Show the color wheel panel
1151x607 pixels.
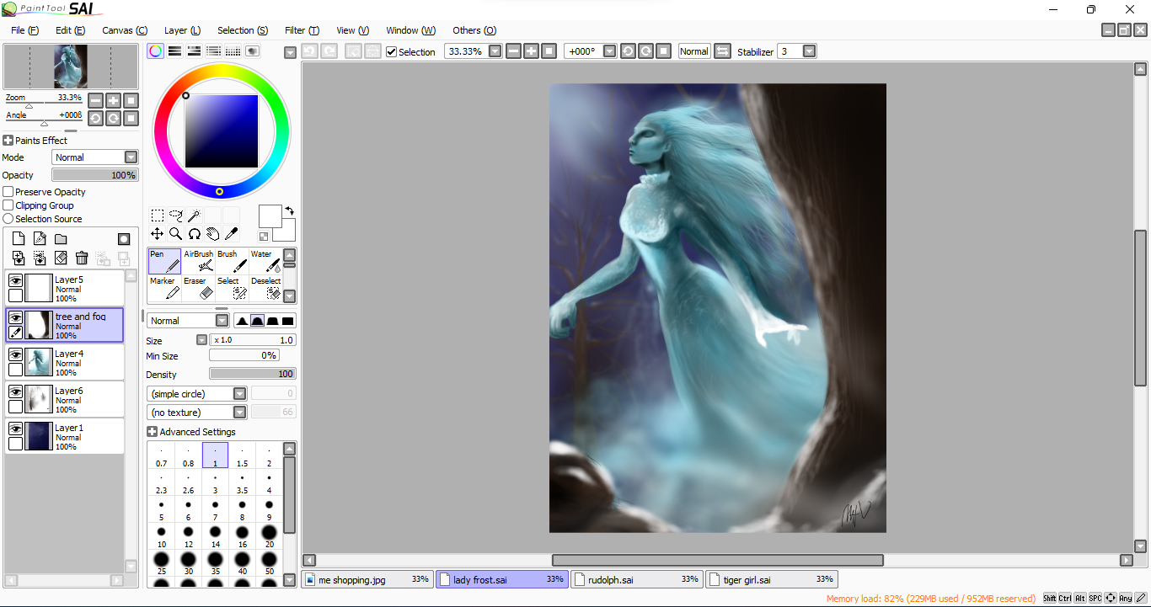pos(156,51)
